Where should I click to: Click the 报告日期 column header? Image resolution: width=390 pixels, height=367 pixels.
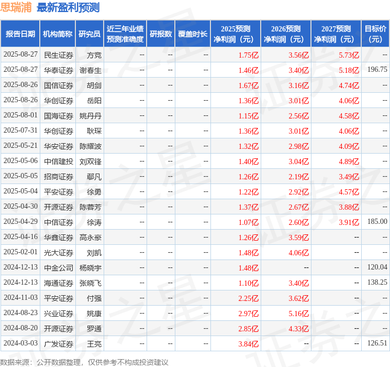(20, 34)
